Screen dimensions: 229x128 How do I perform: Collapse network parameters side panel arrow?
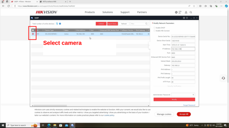(x=149, y=45)
